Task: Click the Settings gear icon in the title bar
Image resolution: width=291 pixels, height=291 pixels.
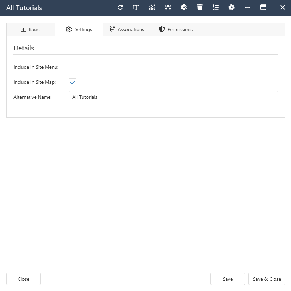Action: (232, 7)
